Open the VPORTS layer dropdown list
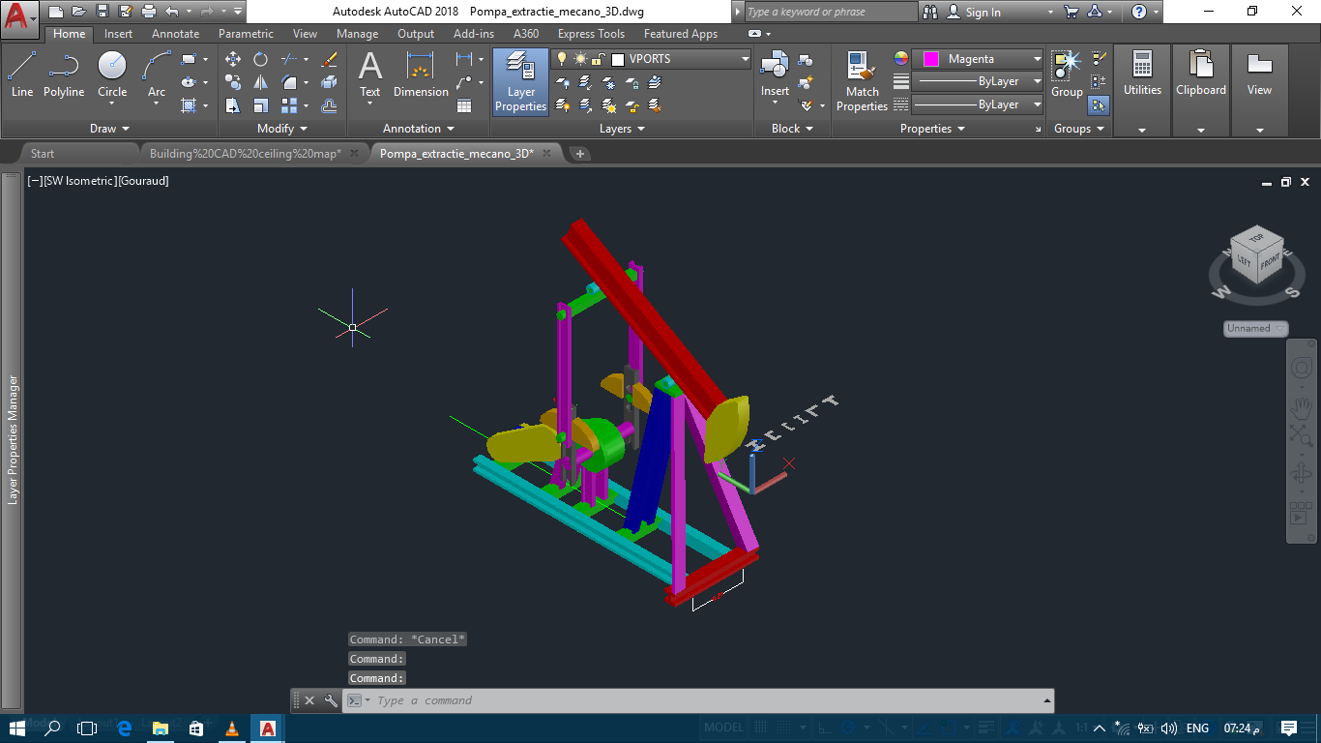The width and height of the screenshot is (1321, 743). [745, 59]
